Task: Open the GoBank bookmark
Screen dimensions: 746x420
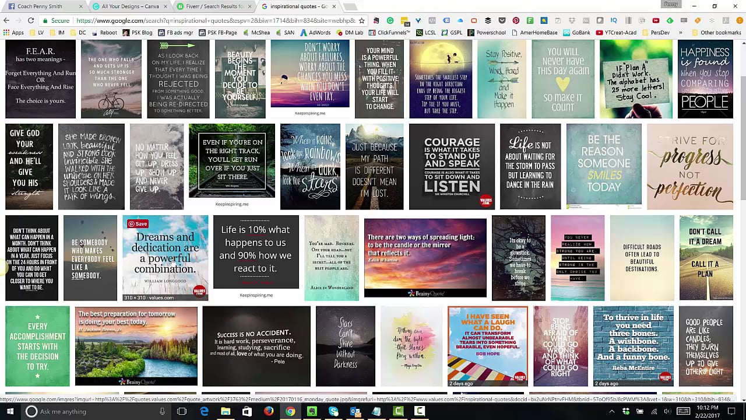Action: point(576,33)
